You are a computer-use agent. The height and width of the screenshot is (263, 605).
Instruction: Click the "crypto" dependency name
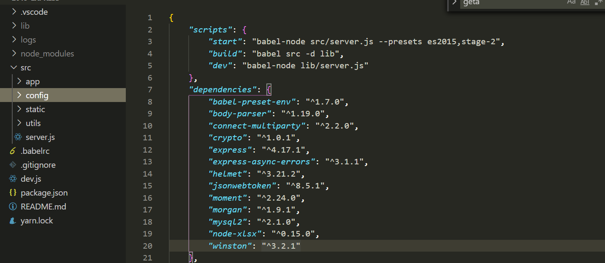click(x=228, y=138)
